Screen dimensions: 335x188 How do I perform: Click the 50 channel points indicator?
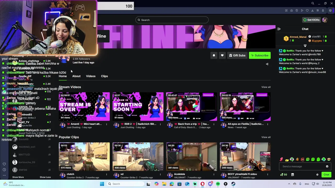tap(283, 175)
